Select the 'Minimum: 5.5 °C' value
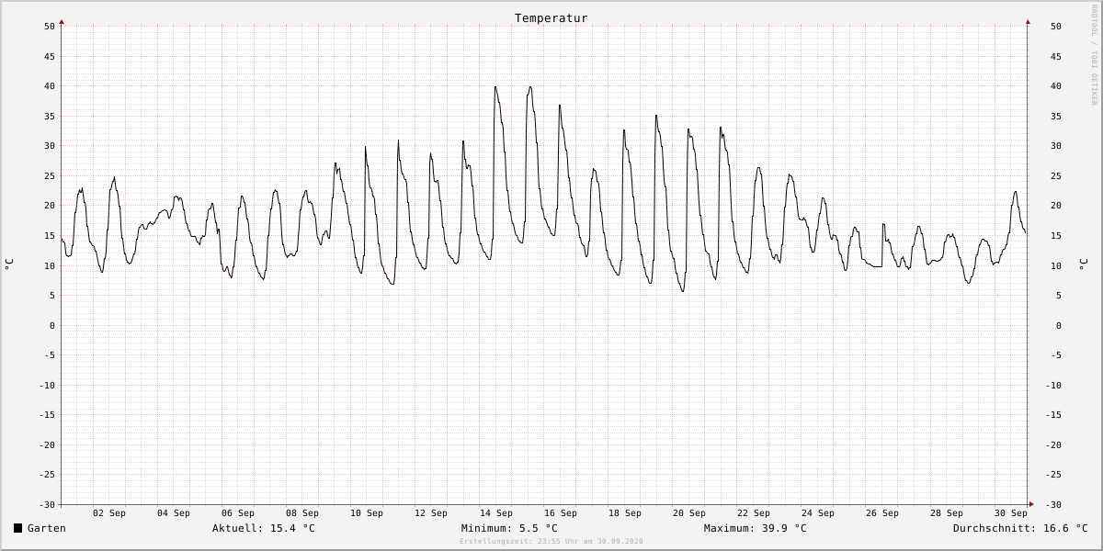This screenshot has height=551, width=1103. [x=509, y=528]
